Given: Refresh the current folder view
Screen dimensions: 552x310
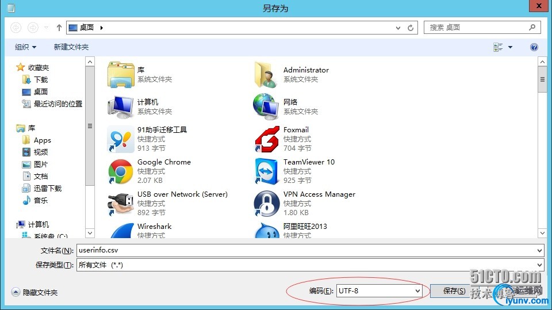Looking at the screenshot, I should point(411,28).
